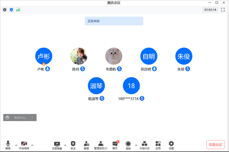Open Manage Members (管理成员) panel
The image size is (229, 152).
pos(101,145)
